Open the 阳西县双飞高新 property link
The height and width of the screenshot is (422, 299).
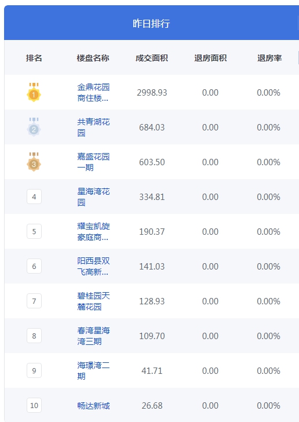(93, 266)
